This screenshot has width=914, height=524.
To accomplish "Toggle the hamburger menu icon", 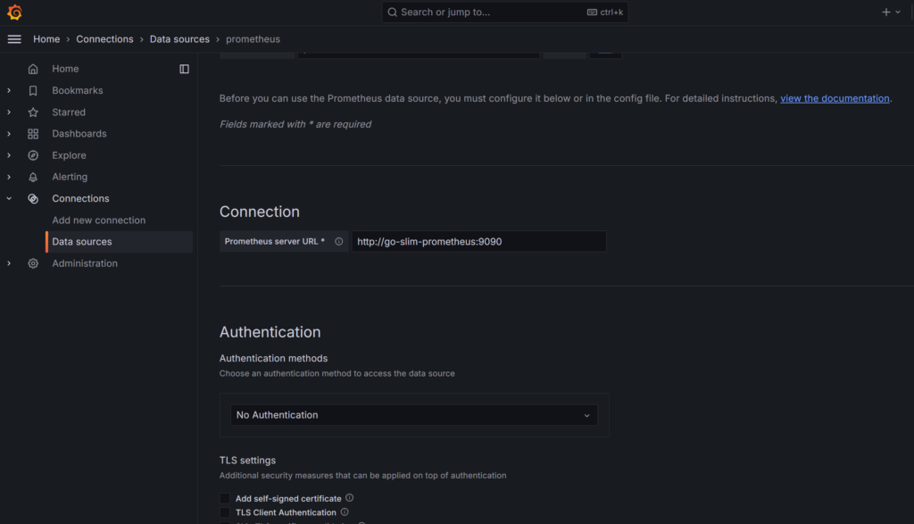I will [14, 39].
